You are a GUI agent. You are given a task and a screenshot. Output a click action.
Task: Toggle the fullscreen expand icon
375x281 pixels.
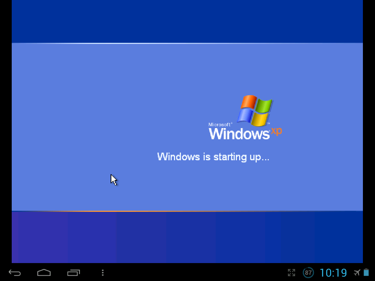click(x=292, y=273)
